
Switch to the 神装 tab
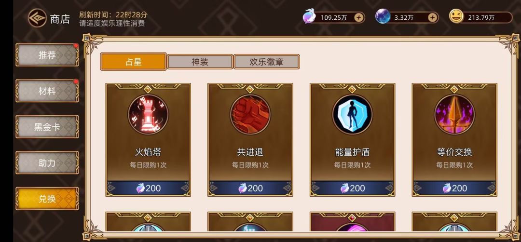click(200, 62)
